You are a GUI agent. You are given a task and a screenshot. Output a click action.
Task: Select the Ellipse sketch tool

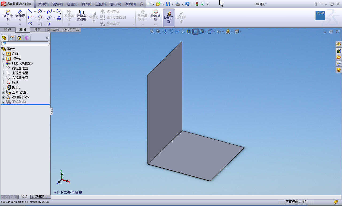tap(49, 18)
